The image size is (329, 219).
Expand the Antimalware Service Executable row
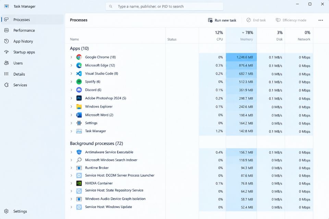click(x=71, y=152)
